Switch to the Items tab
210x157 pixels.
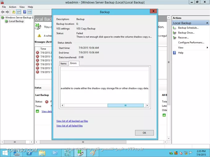click(63, 63)
